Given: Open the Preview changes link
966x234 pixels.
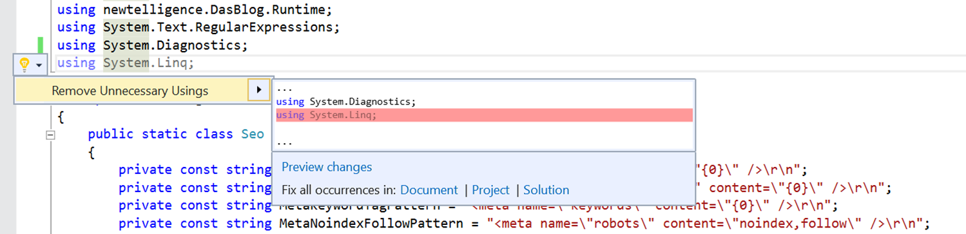Looking at the screenshot, I should click(327, 167).
